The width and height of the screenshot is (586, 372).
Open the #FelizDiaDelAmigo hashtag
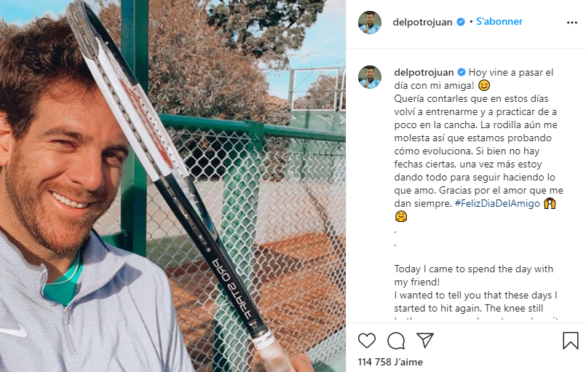(x=497, y=203)
